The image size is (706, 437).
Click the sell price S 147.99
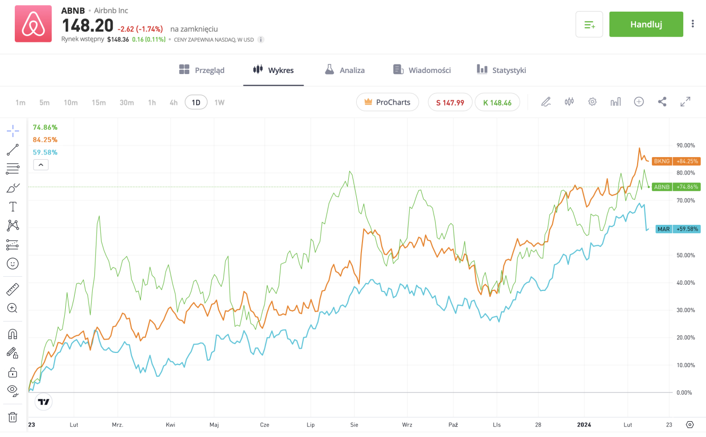click(450, 103)
